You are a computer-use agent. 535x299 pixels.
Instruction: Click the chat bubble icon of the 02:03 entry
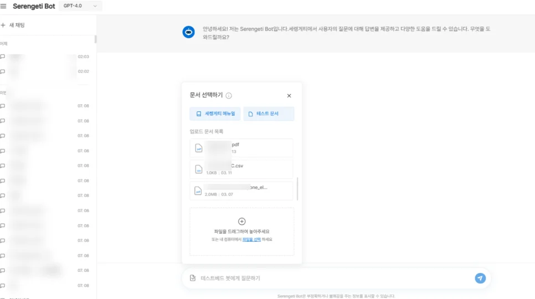(x=3, y=56)
